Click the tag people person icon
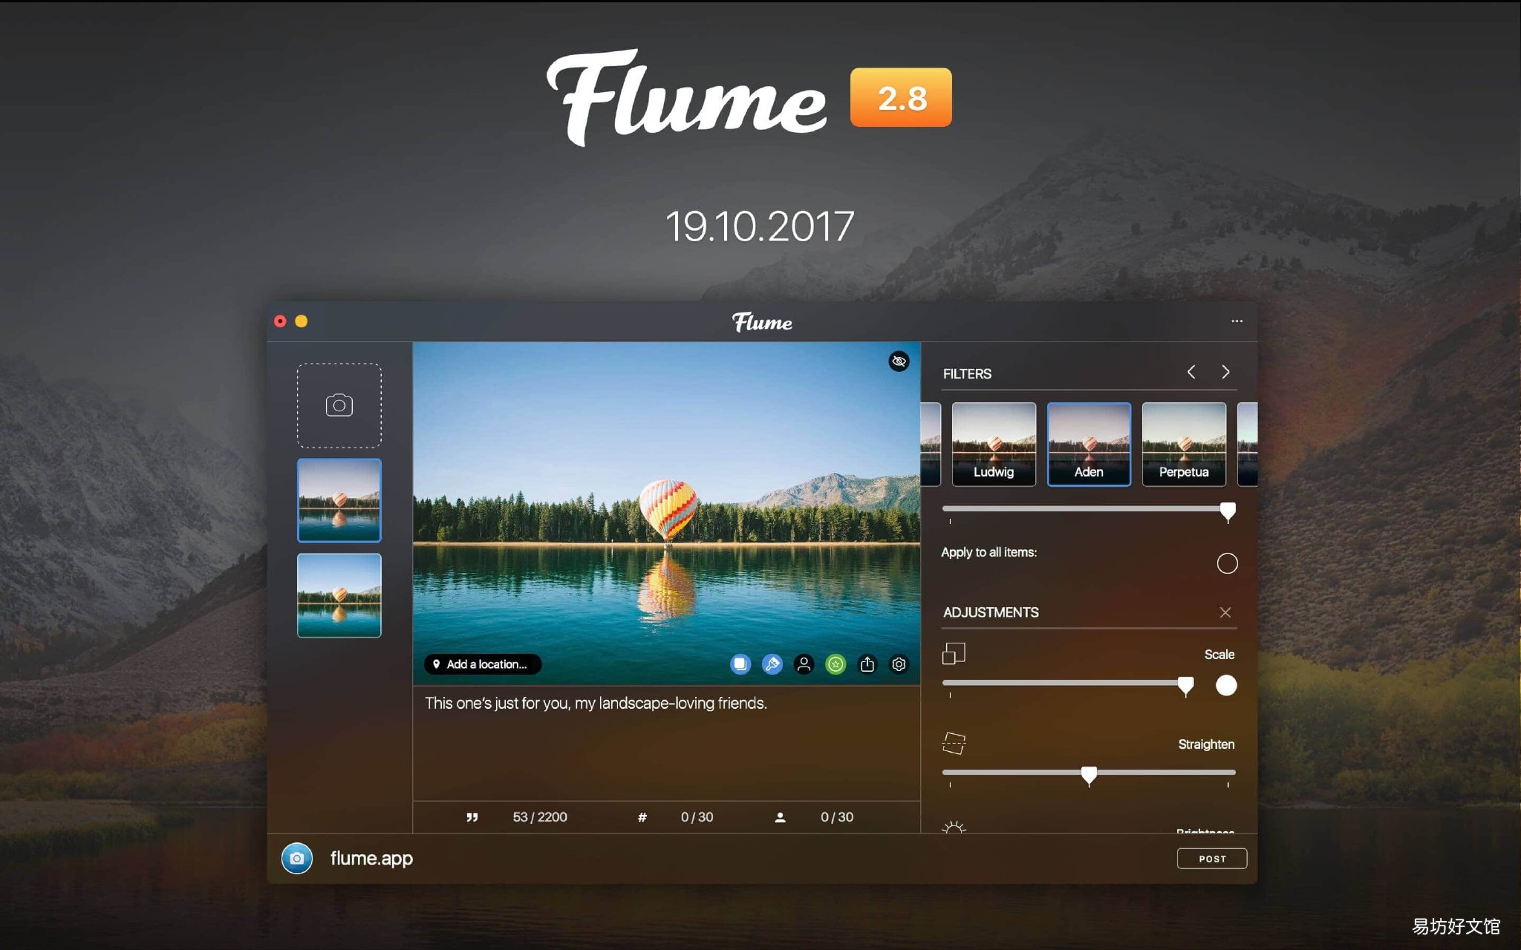The width and height of the screenshot is (1521, 950). (804, 664)
